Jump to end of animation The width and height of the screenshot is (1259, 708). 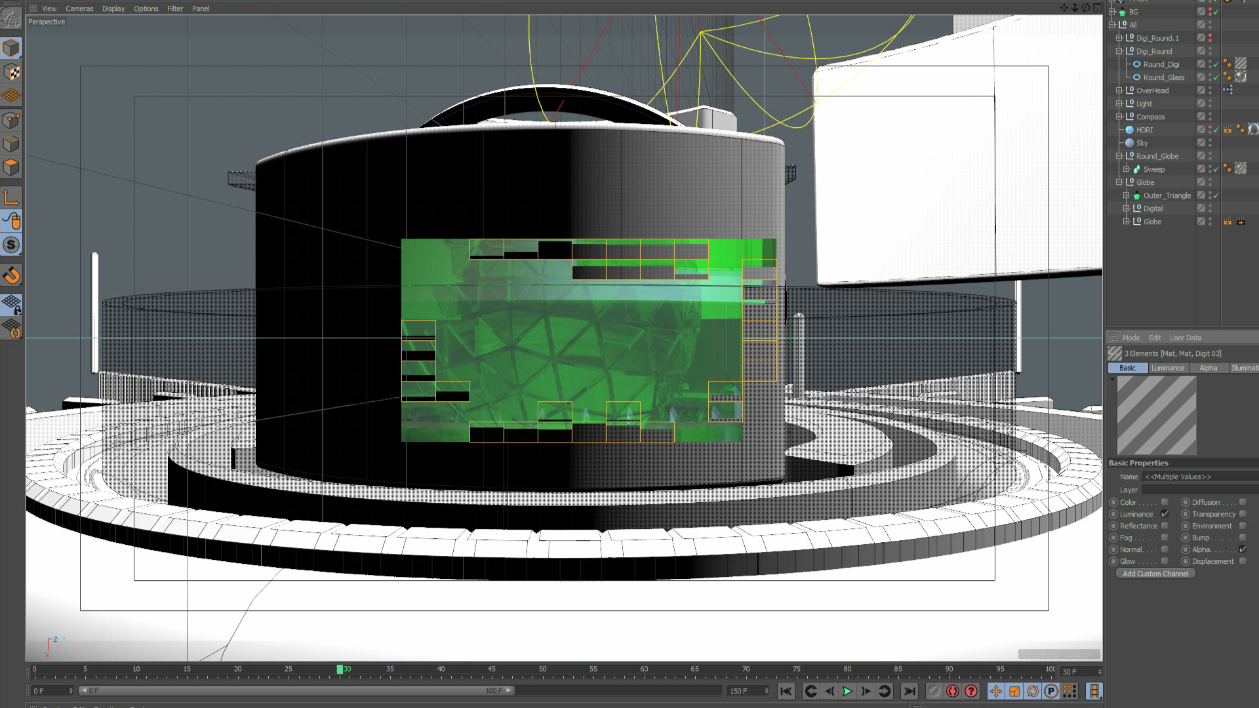pos(909,691)
